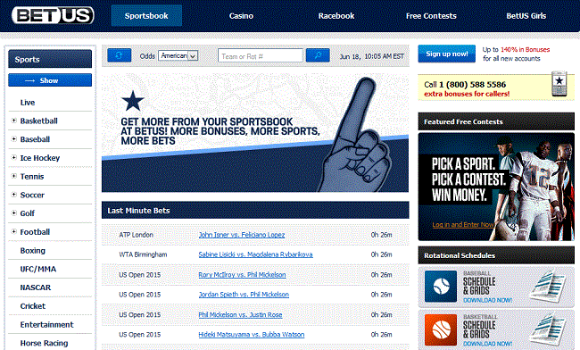Click the ATP London row label
Screen dimensions: 580x350
pyautogui.click(x=137, y=235)
